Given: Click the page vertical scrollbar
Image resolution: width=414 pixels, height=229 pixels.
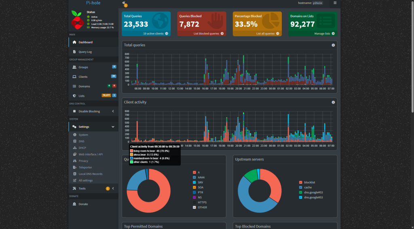Looking at the screenshot, I should coord(412,56).
